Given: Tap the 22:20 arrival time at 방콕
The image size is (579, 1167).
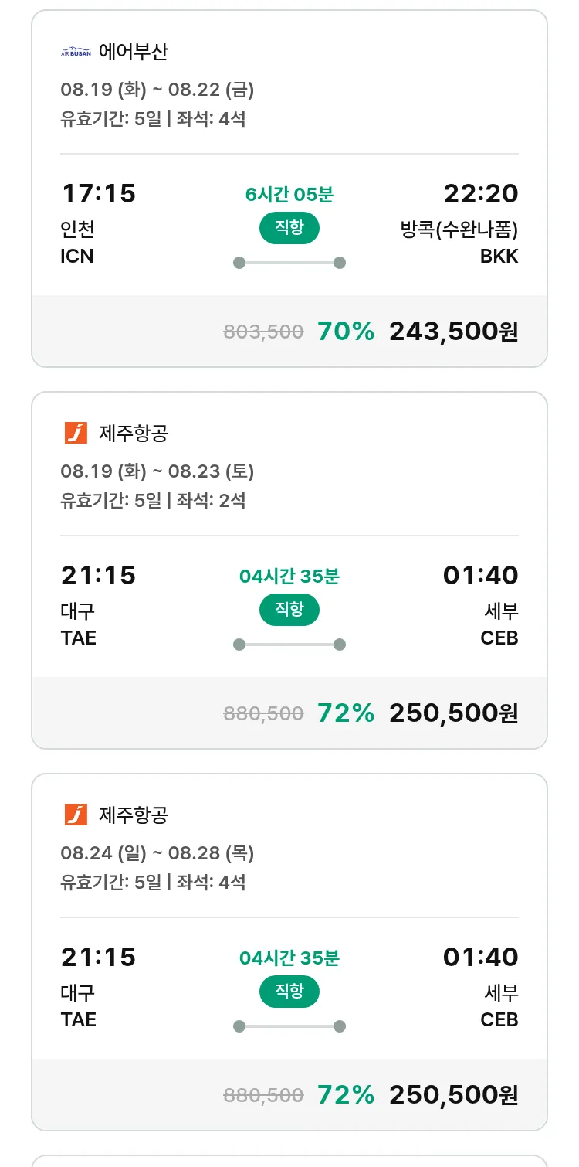Looking at the screenshot, I should click(x=480, y=193).
